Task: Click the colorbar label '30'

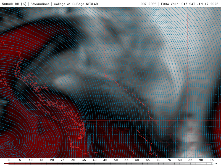Action: [73, 160]
